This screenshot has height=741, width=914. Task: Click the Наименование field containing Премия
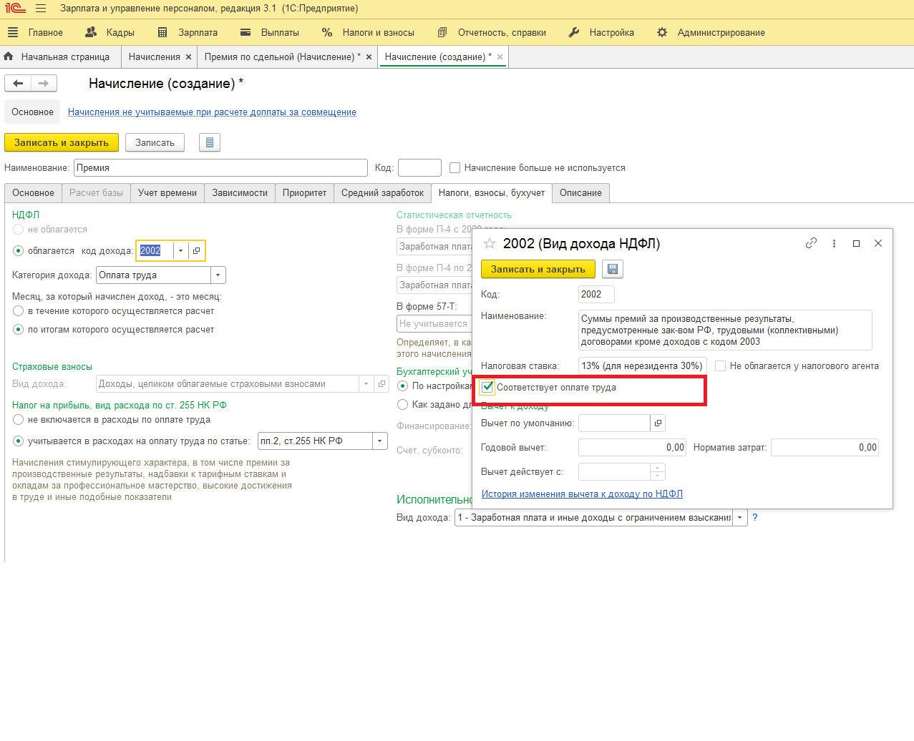click(x=220, y=168)
